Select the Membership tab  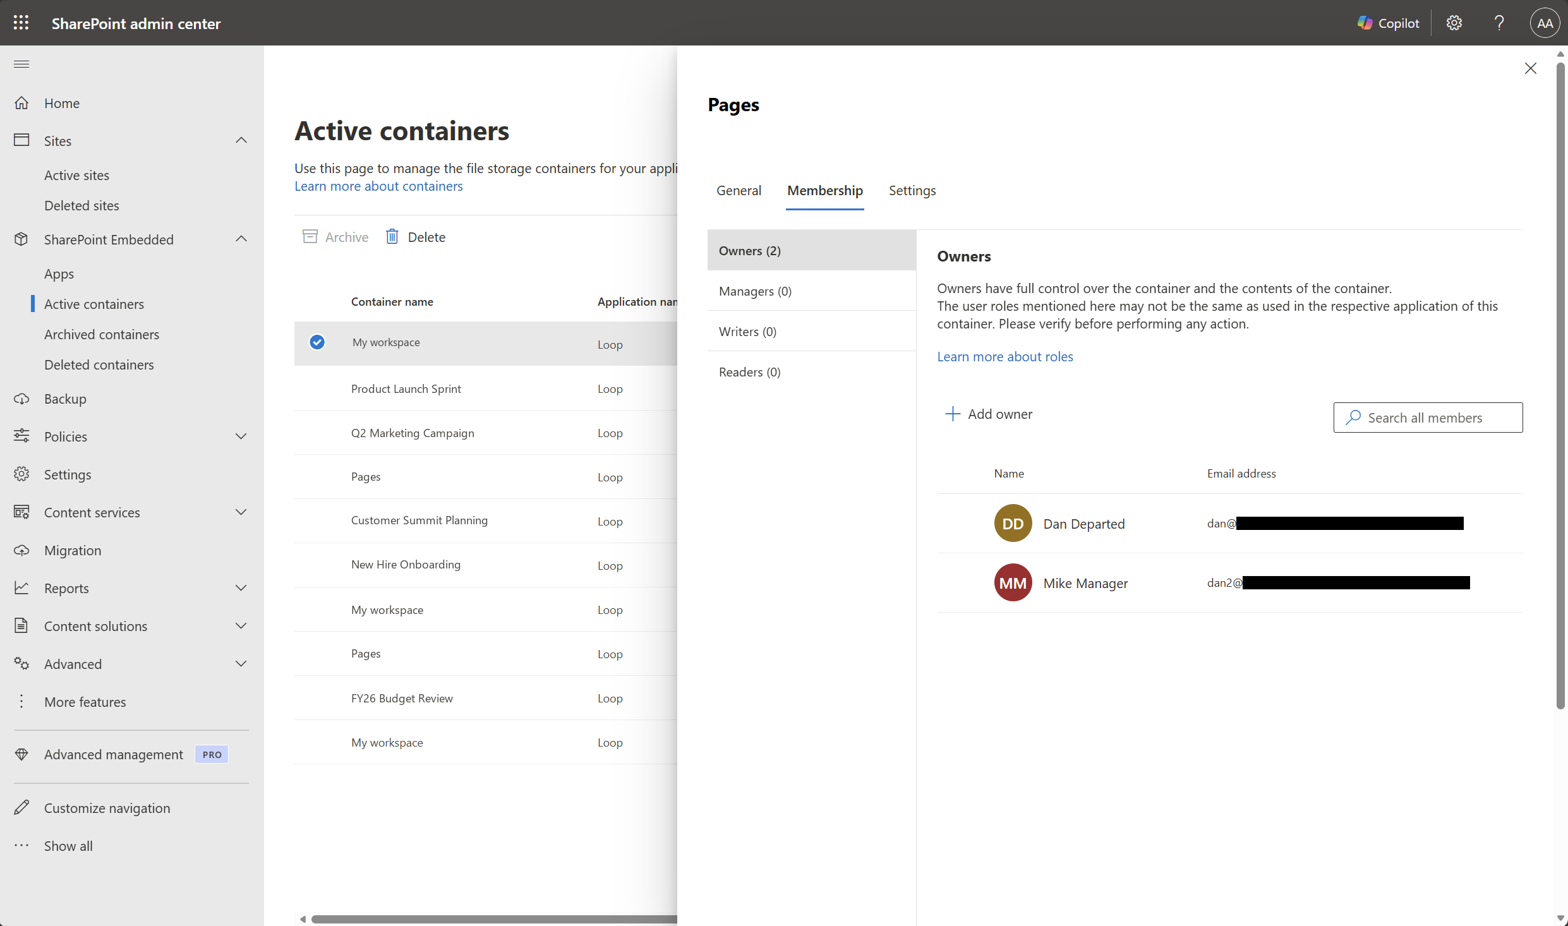(x=825, y=190)
